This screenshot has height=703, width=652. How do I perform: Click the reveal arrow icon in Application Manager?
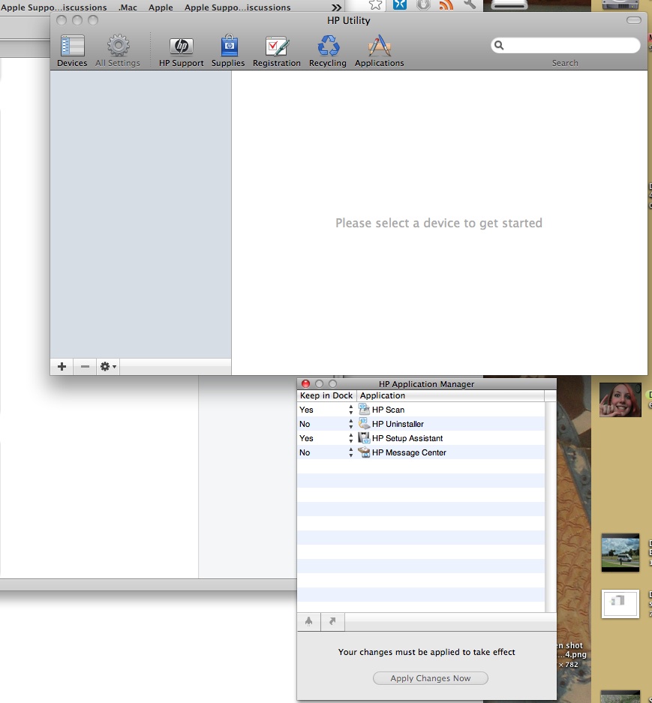[332, 621]
